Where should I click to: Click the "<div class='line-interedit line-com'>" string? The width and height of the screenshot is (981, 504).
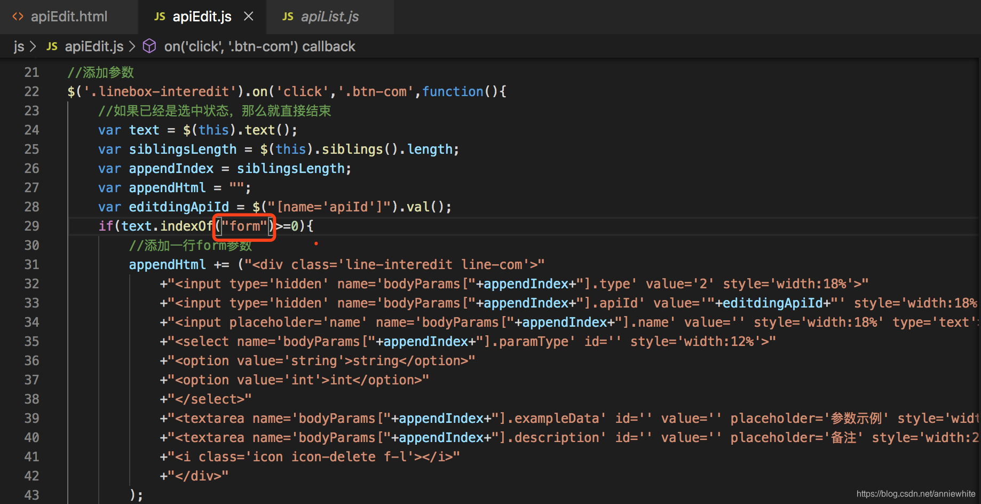click(x=395, y=264)
